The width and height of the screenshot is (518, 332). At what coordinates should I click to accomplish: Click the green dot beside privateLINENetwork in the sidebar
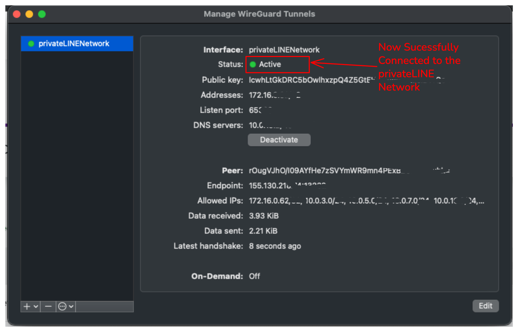(x=31, y=44)
